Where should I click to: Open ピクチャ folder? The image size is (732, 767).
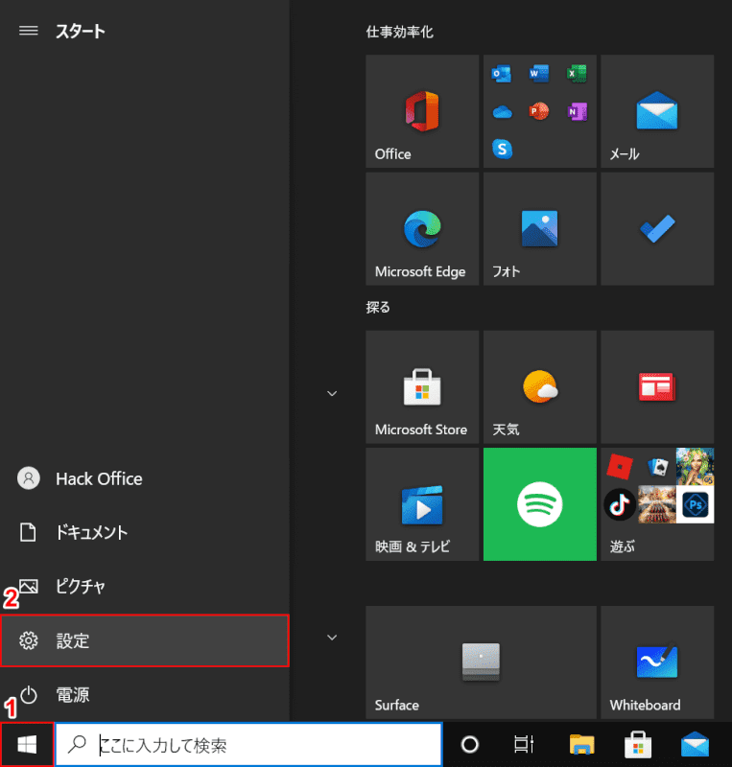click(145, 586)
